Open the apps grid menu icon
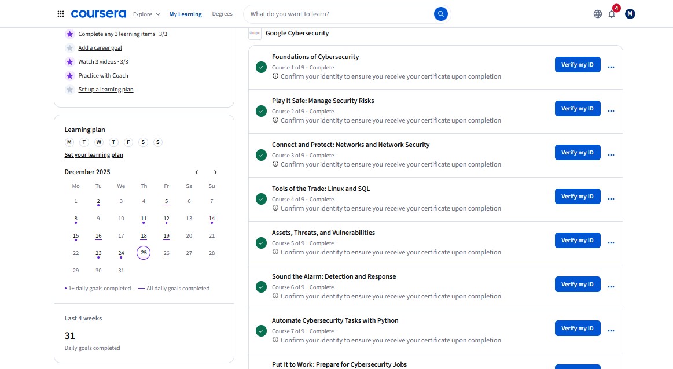Viewport: 673px width, 369px height. 61,14
